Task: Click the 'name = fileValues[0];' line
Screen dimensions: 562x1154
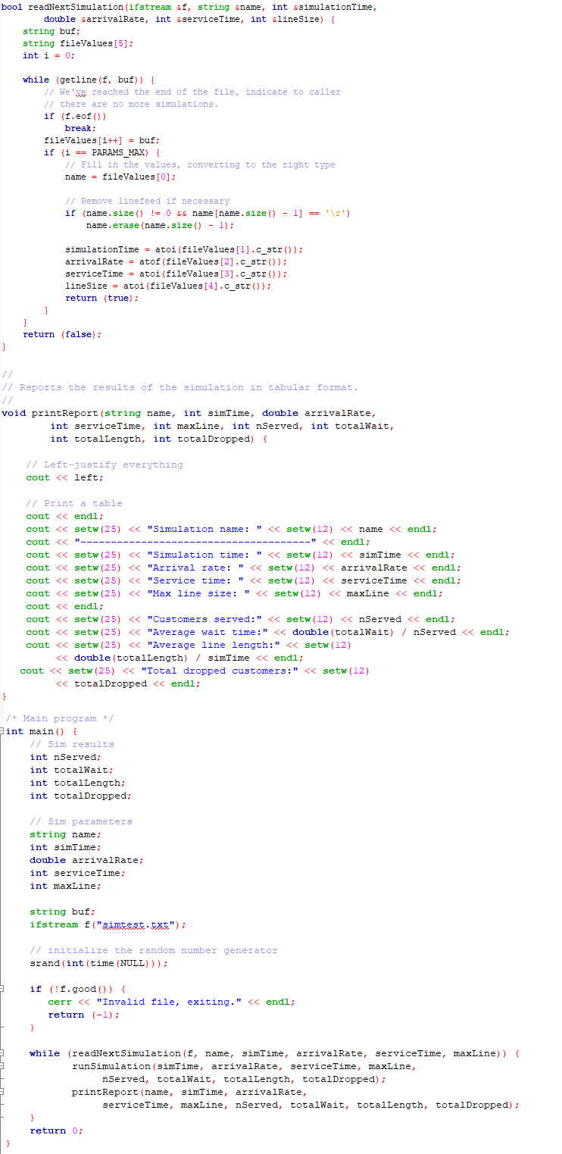Action: point(121,177)
